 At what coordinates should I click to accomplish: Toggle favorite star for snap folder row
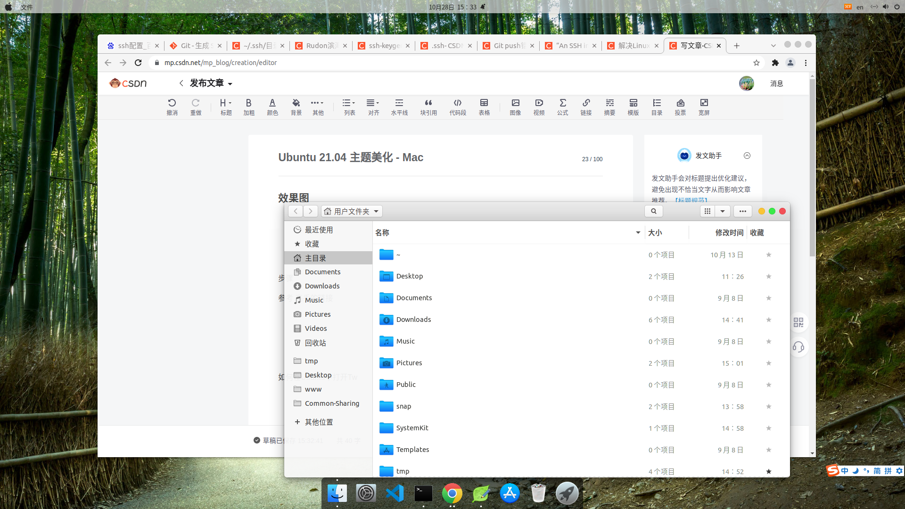click(769, 407)
